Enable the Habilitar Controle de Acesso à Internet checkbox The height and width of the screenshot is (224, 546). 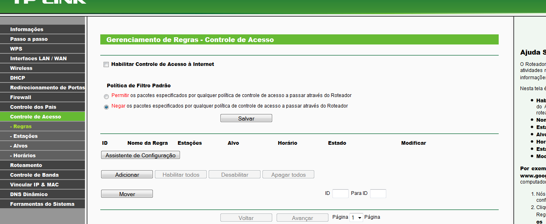[106, 64]
